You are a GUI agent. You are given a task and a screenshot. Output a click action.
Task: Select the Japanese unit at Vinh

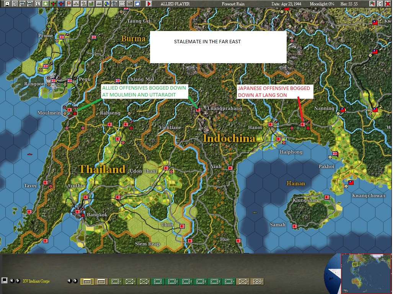coord(230,168)
